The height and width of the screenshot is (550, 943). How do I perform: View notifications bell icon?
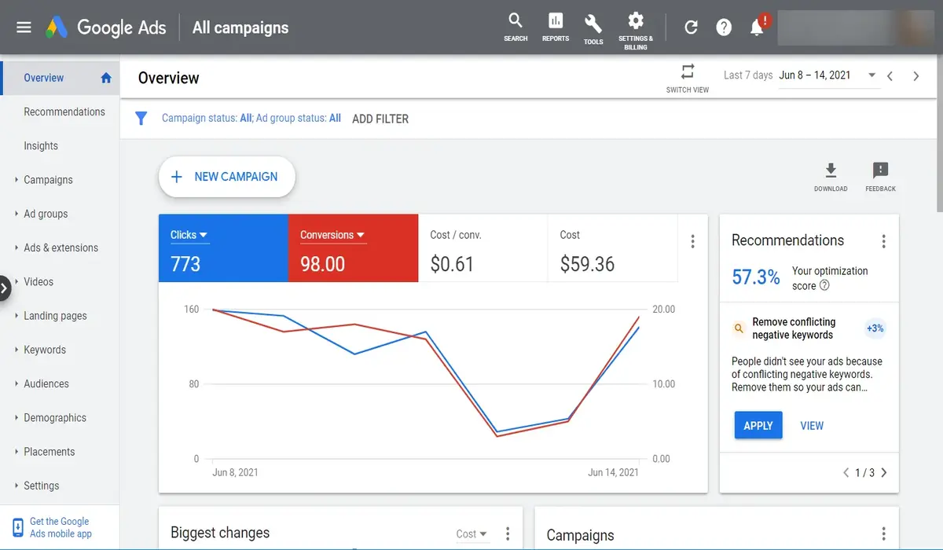point(757,27)
